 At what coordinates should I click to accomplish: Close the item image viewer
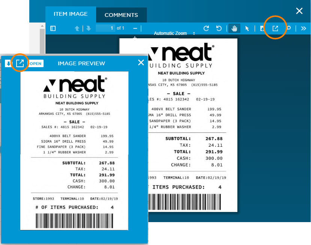299,11
